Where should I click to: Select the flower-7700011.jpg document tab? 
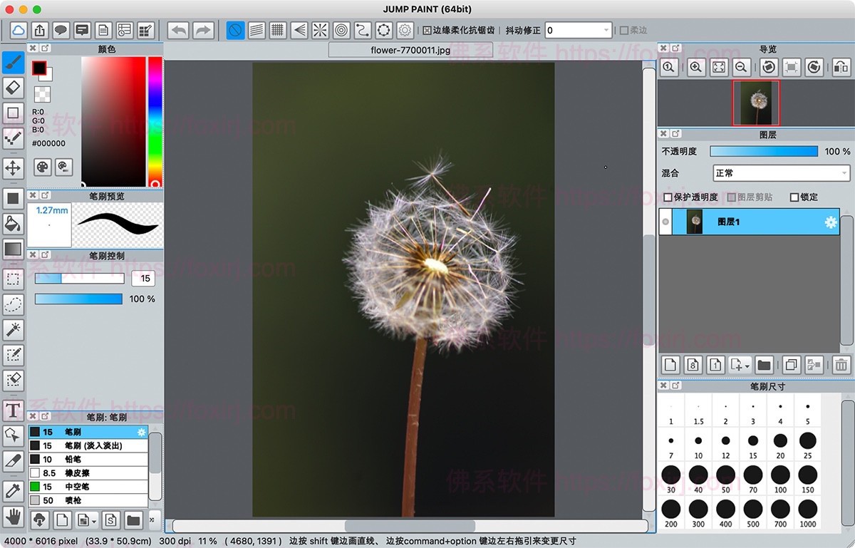click(410, 51)
